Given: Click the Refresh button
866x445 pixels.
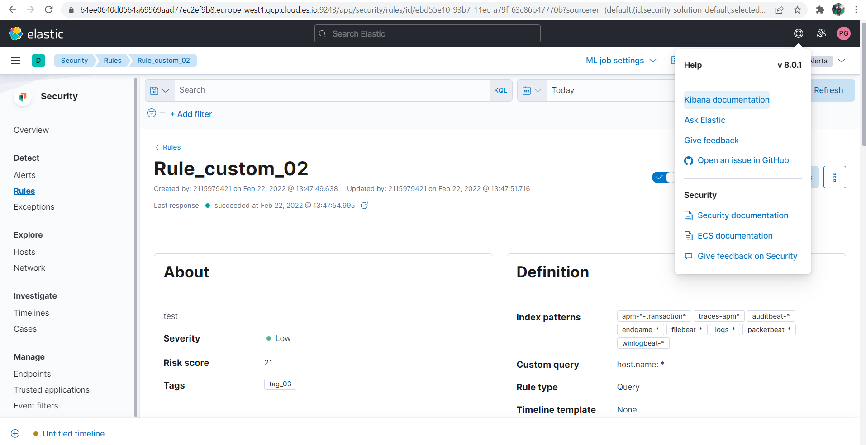Looking at the screenshot, I should (x=829, y=90).
